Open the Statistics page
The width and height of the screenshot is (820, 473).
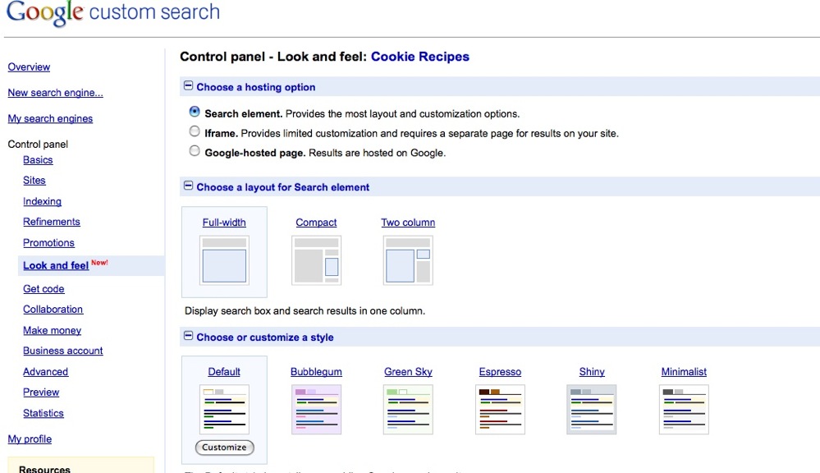pos(43,413)
